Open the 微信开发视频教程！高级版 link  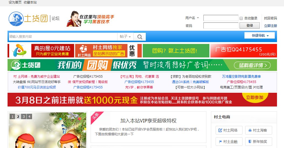[88, 82]
